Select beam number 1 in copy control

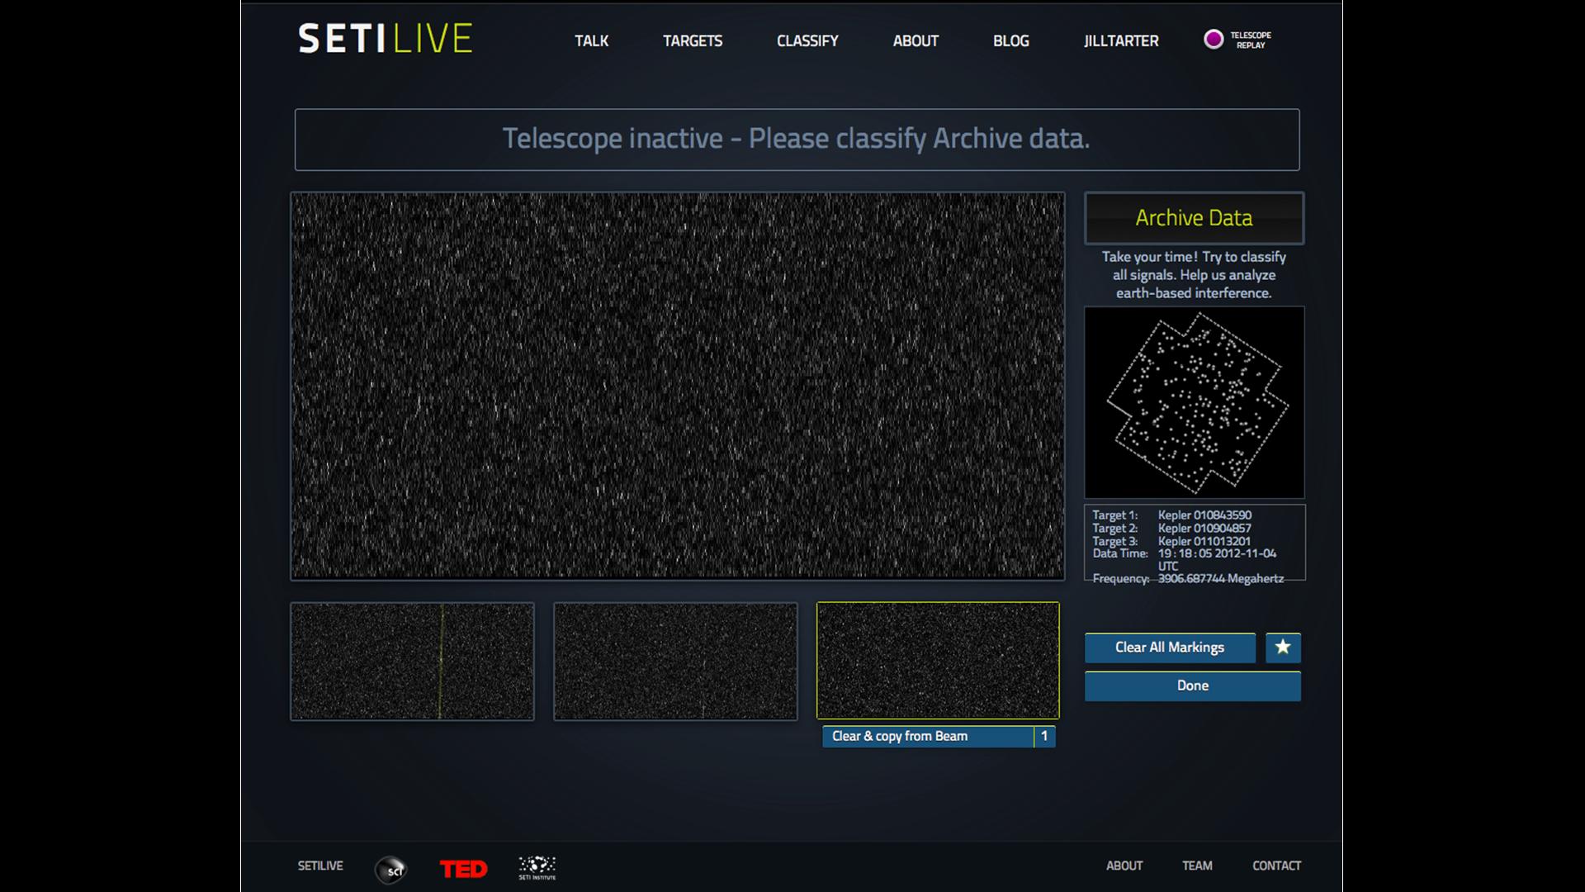coord(1044,736)
